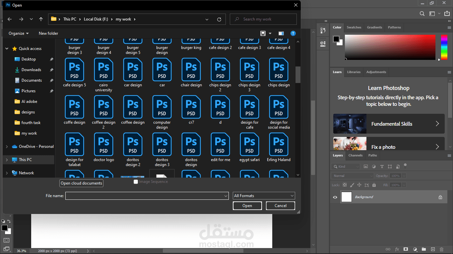Click the Link layers icon
The image size is (453, 254).
pos(388,249)
